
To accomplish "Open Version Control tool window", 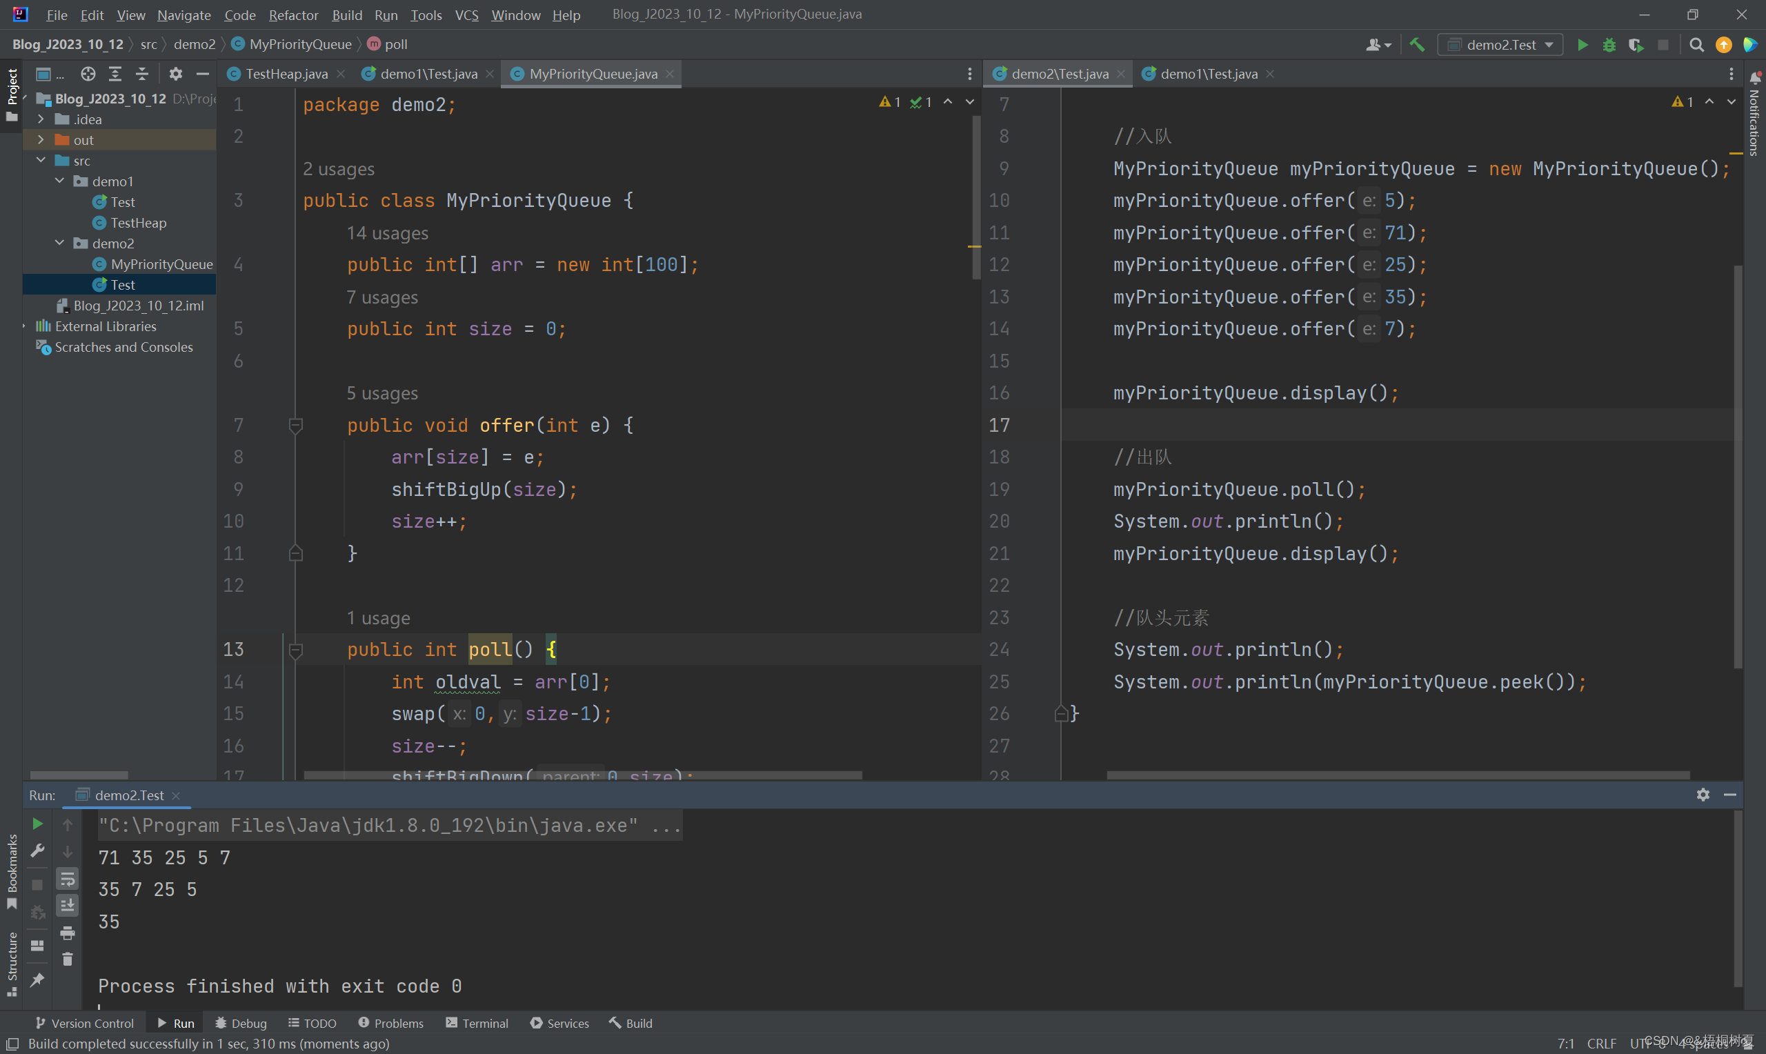I will coord(84,1023).
